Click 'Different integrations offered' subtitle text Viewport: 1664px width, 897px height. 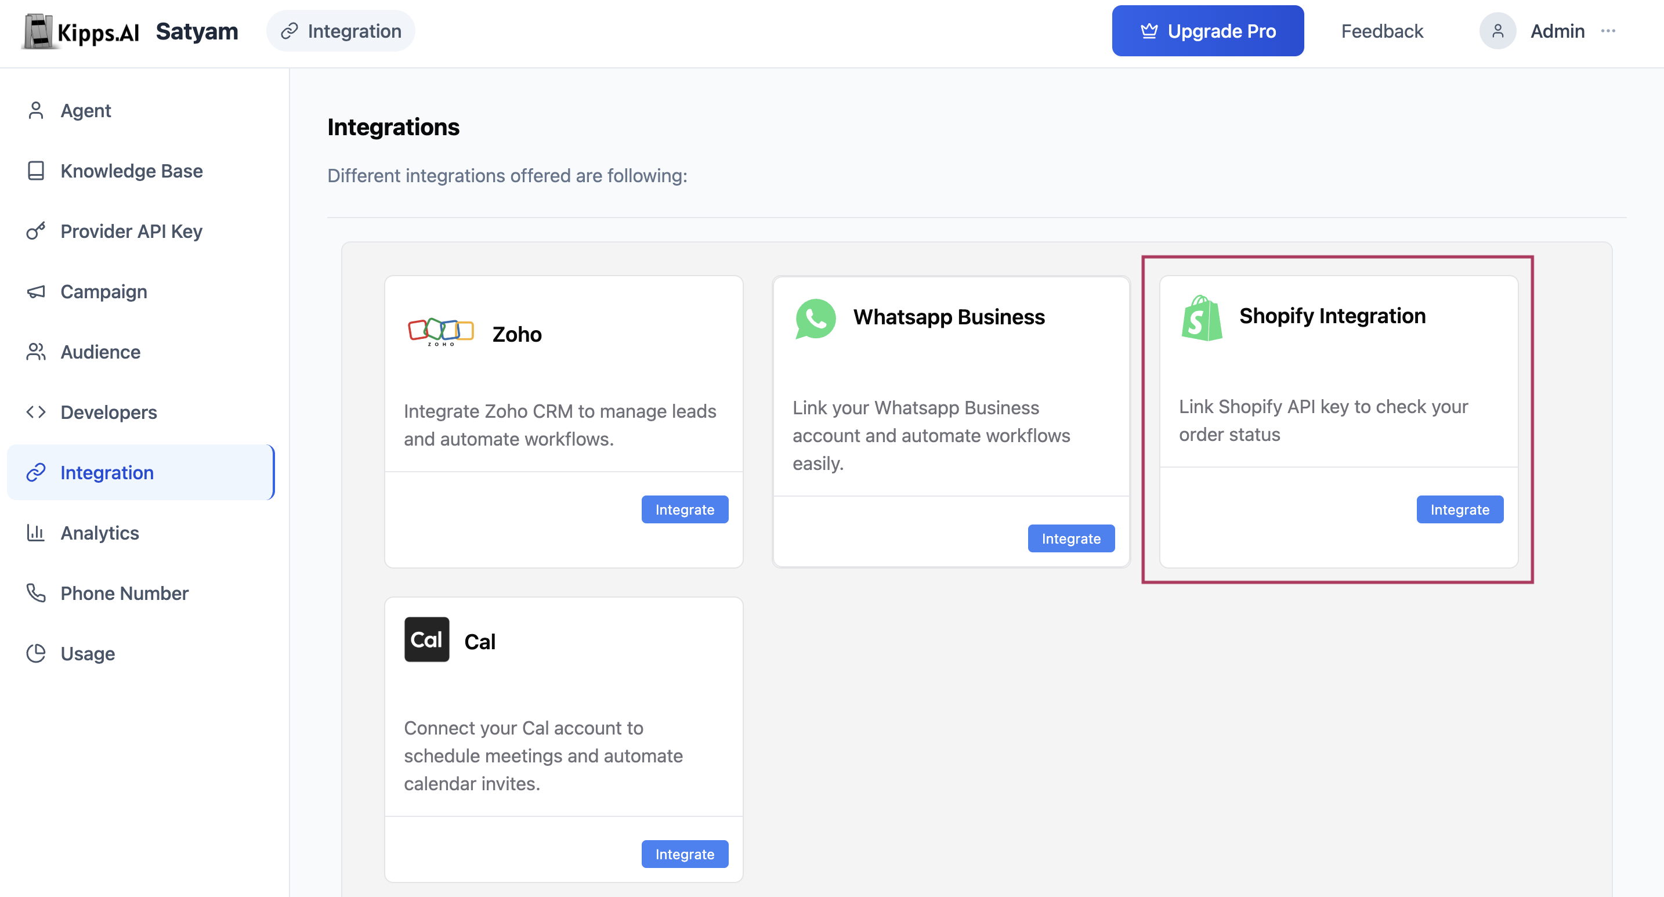(x=507, y=176)
